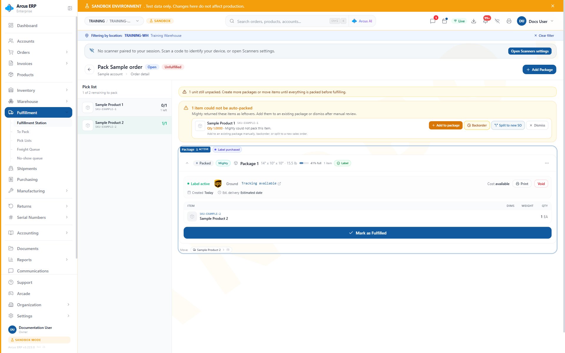This screenshot has height=353, width=565.
Task: Select Sample Product 1 in pick list
Action: pos(125,107)
